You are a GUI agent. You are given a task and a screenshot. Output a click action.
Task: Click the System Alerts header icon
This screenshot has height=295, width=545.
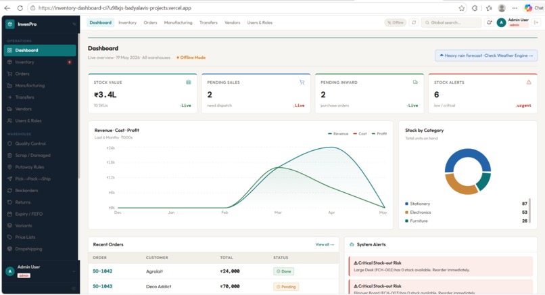pos(352,244)
